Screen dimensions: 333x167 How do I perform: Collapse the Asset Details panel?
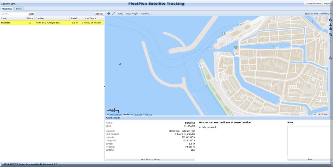point(331,118)
